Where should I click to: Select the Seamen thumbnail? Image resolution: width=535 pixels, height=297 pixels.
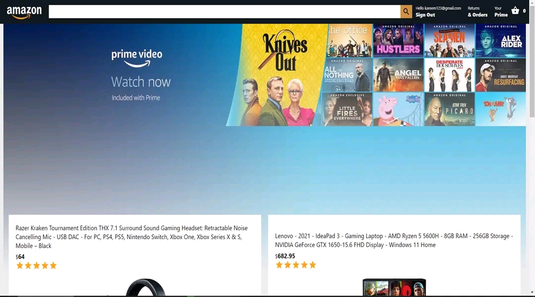(x=449, y=41)
